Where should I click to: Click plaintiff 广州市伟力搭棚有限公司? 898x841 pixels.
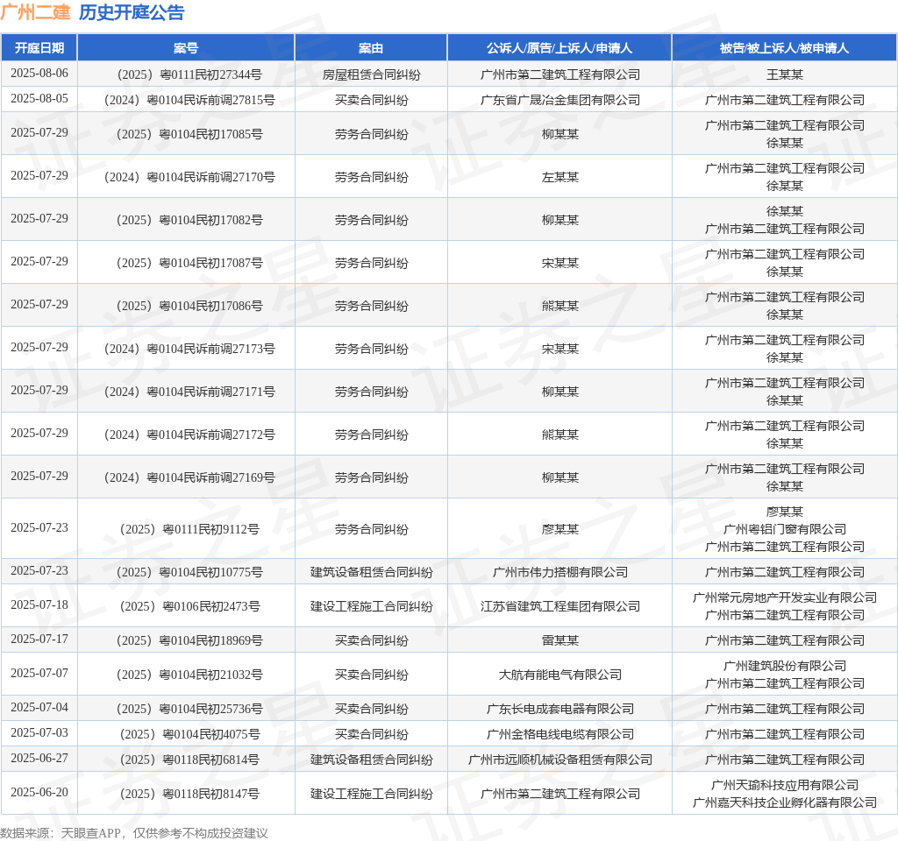pos(560,572)
